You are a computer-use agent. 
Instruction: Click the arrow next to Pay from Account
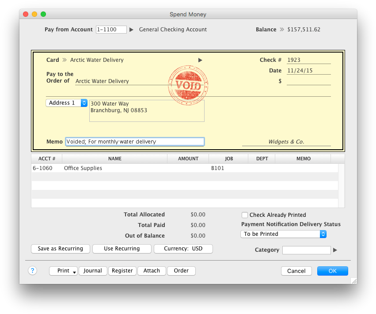click(131, 30)
